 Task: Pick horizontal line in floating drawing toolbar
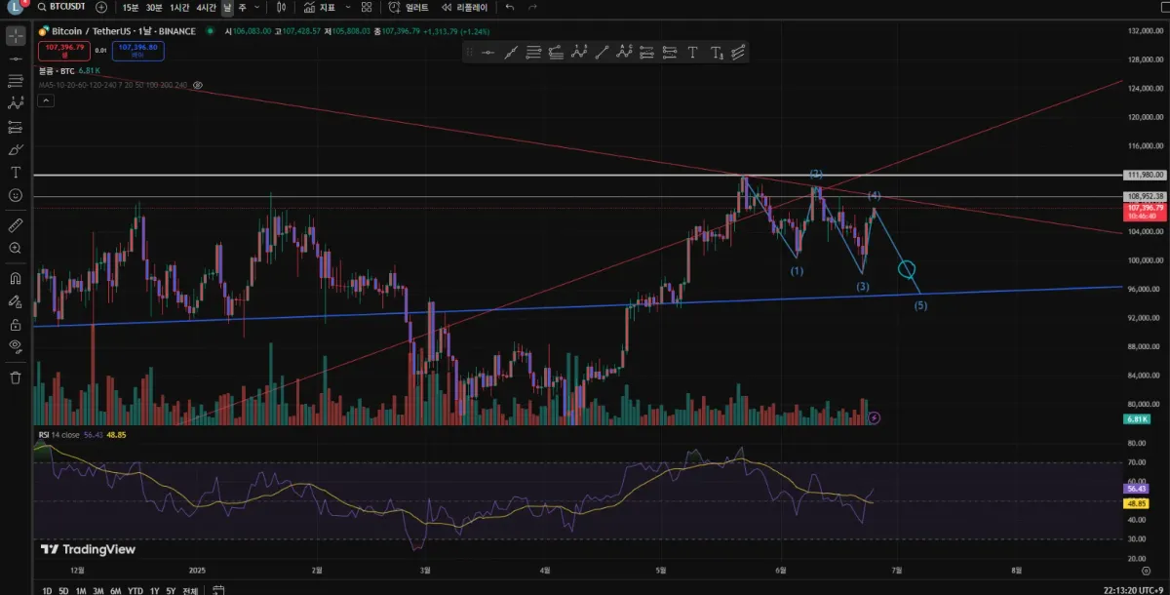(487, 53)
